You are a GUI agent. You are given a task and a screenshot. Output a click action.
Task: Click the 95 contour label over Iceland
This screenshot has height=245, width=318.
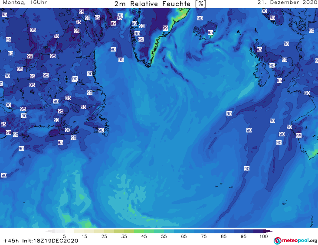[x=210, y=32]
